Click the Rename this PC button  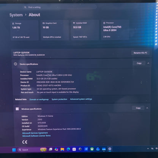[x=141, y=53]
